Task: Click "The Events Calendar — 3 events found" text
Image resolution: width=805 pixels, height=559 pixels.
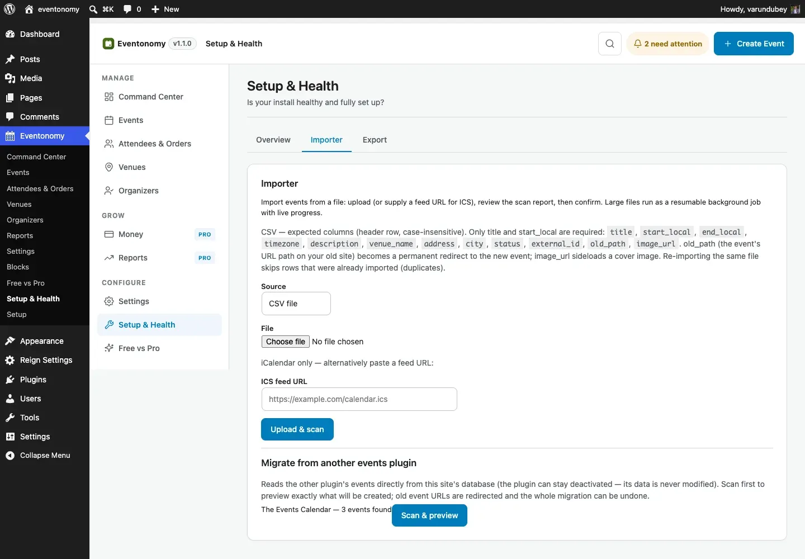Action: click(x=326, y=510)
